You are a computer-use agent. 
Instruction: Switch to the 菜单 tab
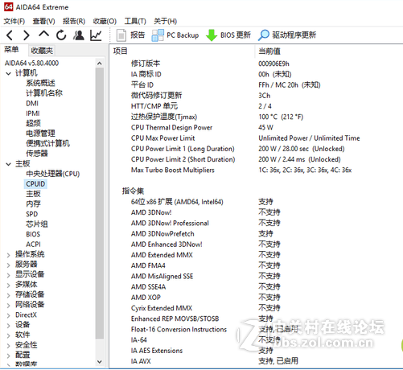(11, 50)
